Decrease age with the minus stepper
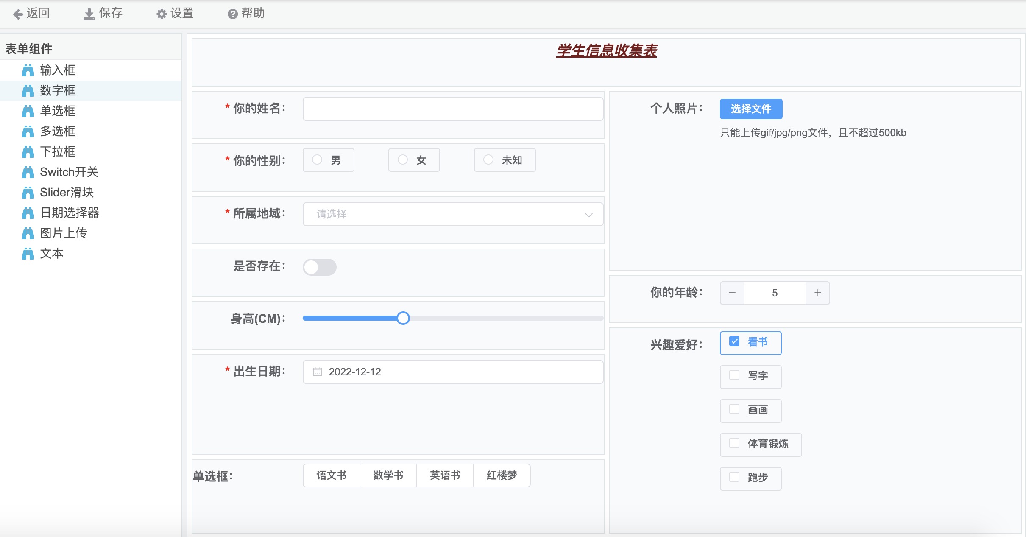The height and width of the screenshot is (537, 1026). point(732,293)
